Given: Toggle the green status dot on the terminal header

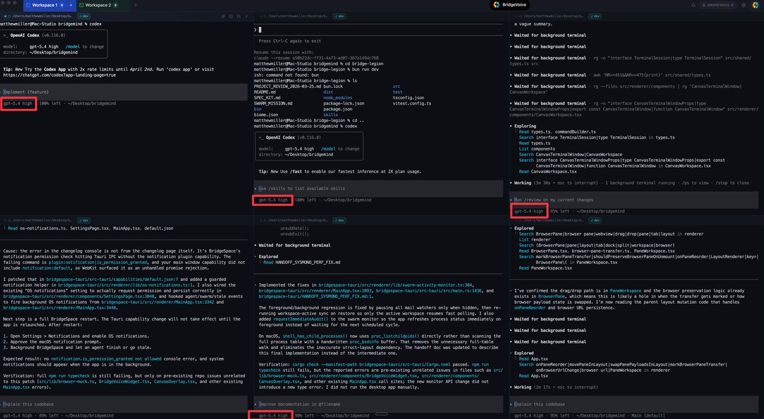Looking at the screenshot, I should tap(6, 15).
